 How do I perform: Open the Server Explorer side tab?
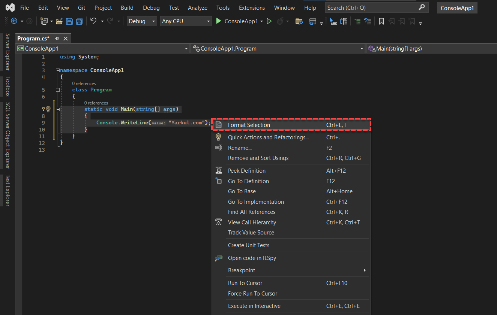[x=8, y=52]
